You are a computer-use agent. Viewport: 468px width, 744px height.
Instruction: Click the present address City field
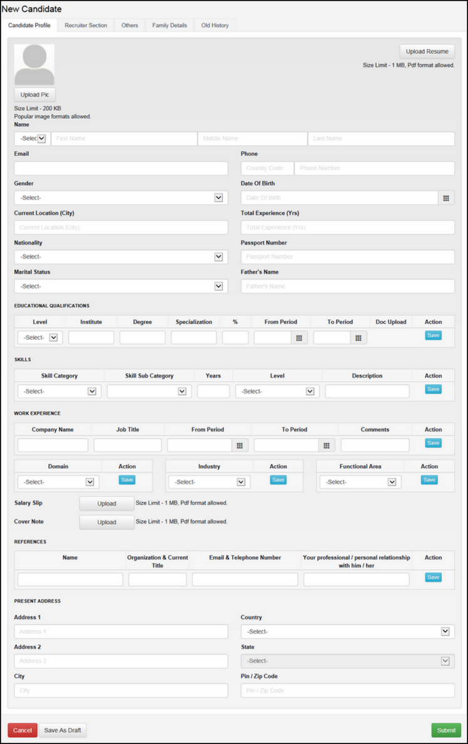[x=121, y=690]
